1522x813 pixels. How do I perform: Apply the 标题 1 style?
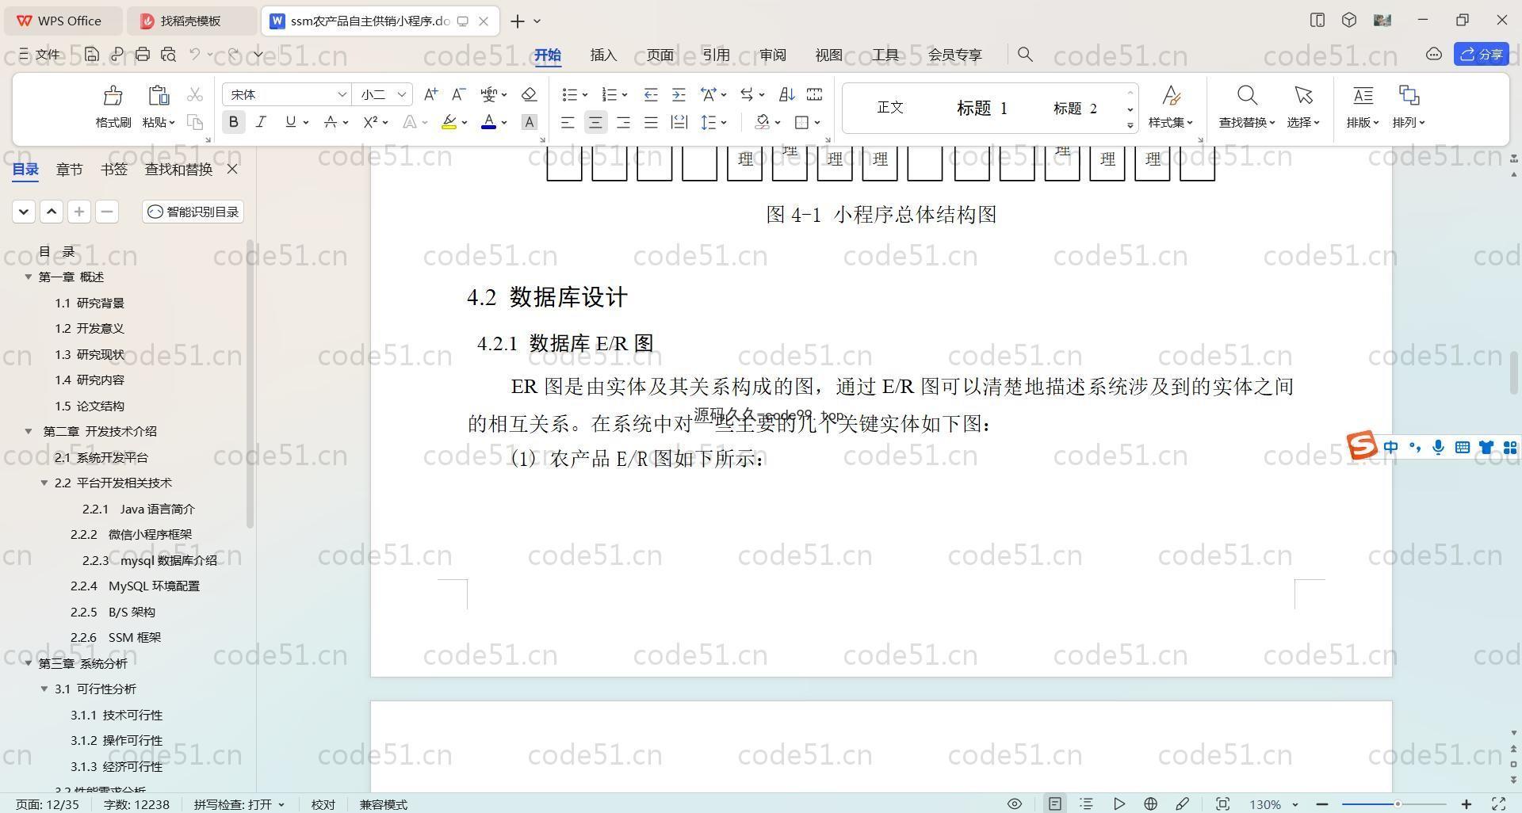click(981, 108)
